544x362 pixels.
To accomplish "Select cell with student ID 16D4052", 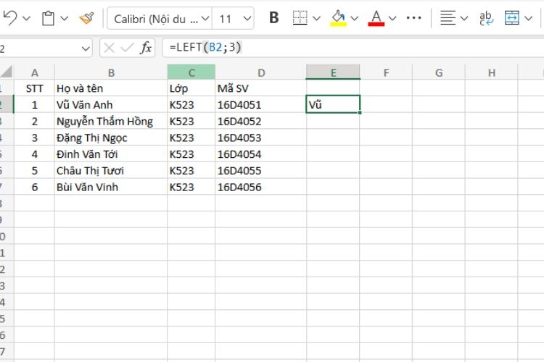I will click(x=261, y=121).
